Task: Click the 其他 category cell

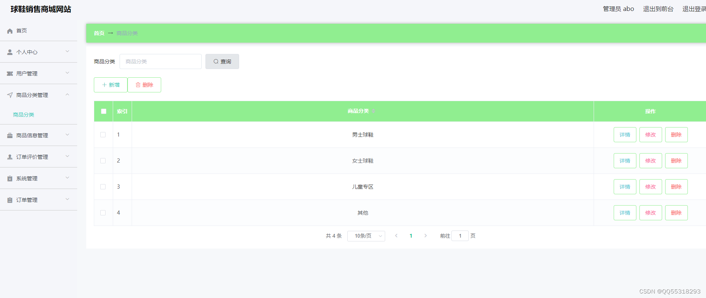Action: click(363, 213)
